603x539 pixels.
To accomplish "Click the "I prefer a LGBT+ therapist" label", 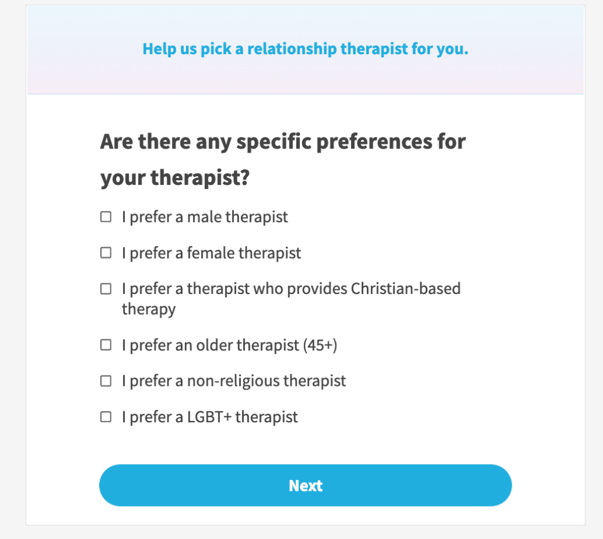I will [210, 417].
